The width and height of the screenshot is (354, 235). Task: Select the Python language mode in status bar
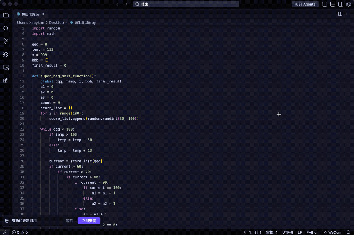click(312, 232)
